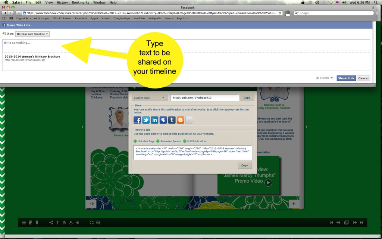Click the share icon in viewer toolbar
This screenshot has height=239, width=382.
coord(51,223)
